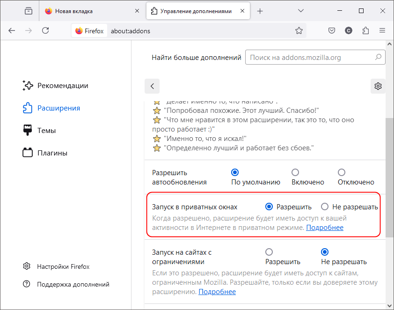Open Firefox application hamburger menu
This screenshot has width=394, height=310.
(x=382, y=31)
